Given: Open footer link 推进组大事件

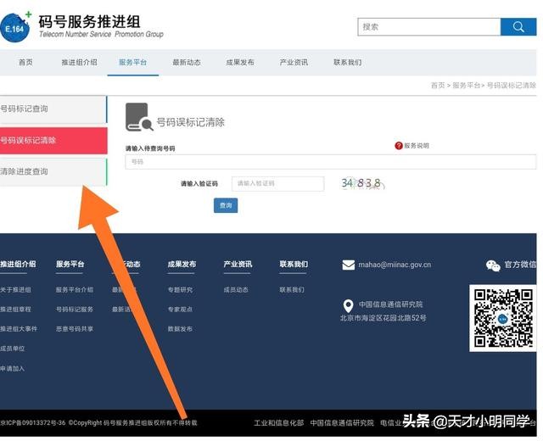Looking at the screenshot, I should (x=19, y=329).
